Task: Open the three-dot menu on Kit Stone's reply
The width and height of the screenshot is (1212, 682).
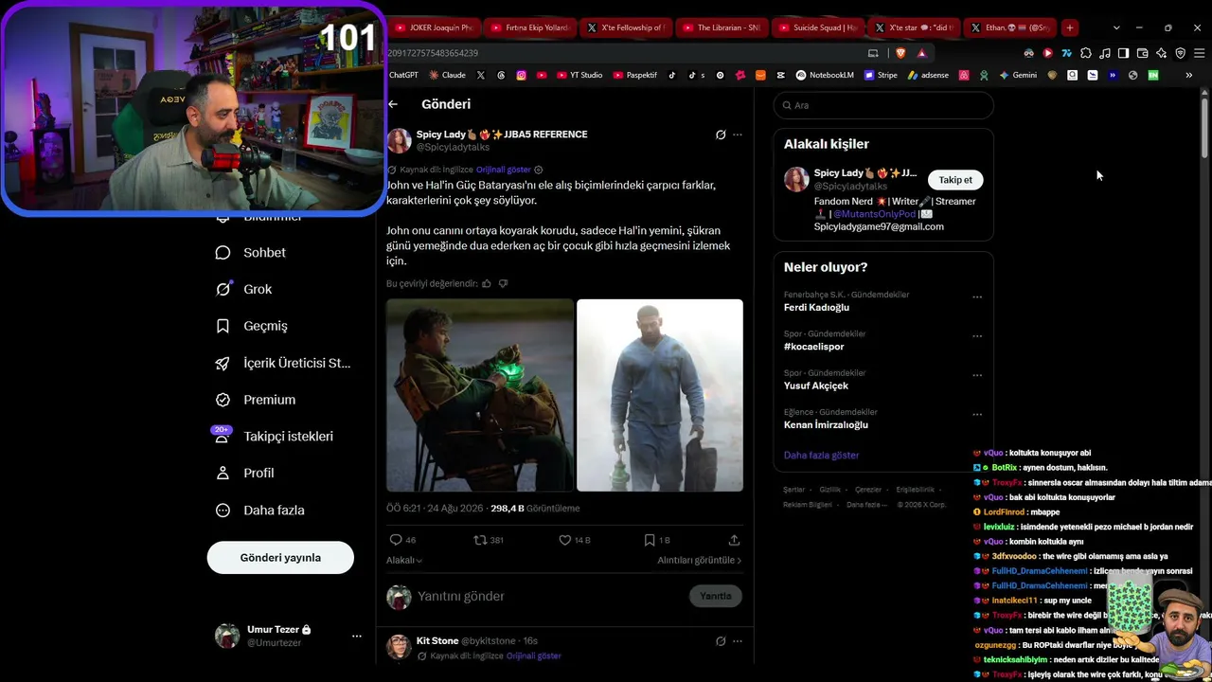Action: pyautogui.click(x=738, y=641)
